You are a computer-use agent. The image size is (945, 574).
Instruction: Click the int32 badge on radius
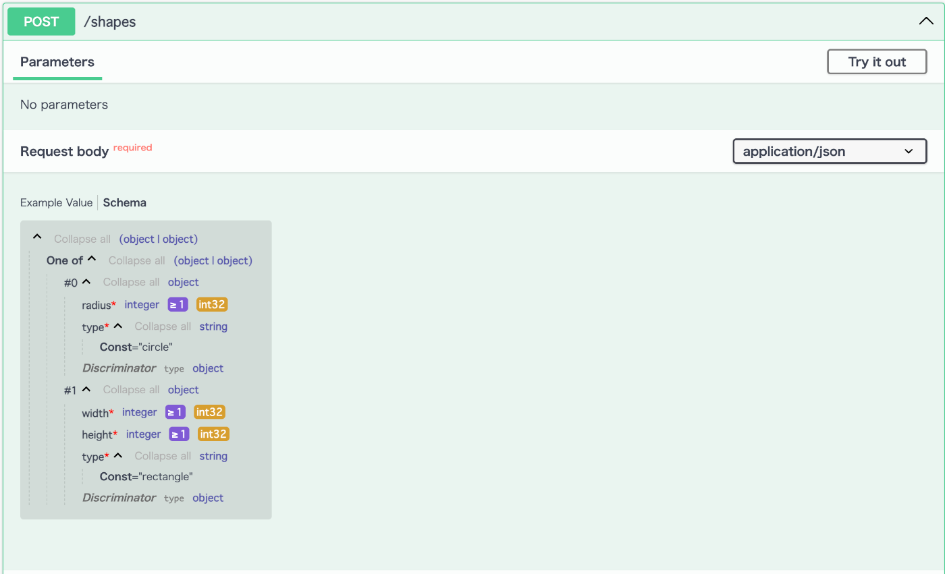click(x=212, y=305)
